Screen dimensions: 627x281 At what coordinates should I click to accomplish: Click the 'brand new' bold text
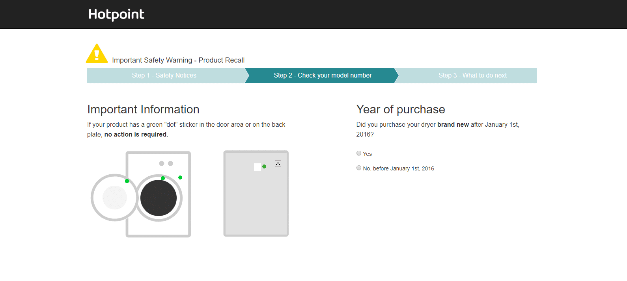coord(453,125)
